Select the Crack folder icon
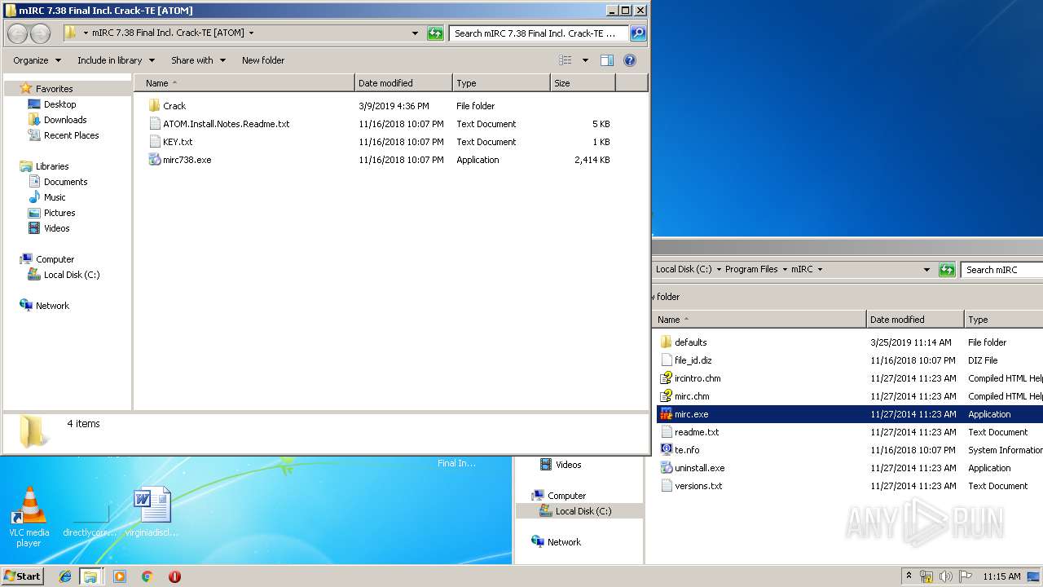 (155, 106)
